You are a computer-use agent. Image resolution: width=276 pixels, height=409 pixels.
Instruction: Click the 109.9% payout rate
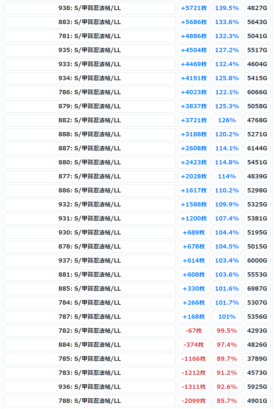(227, 204)
